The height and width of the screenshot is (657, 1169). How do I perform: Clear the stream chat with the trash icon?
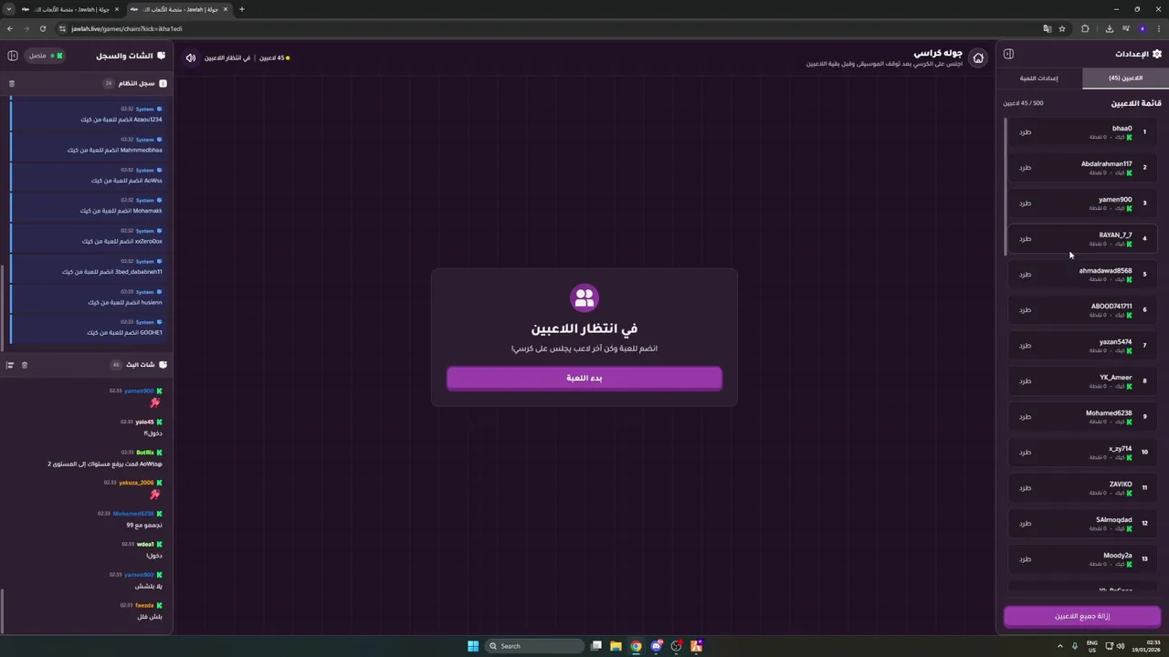(25, 365)
